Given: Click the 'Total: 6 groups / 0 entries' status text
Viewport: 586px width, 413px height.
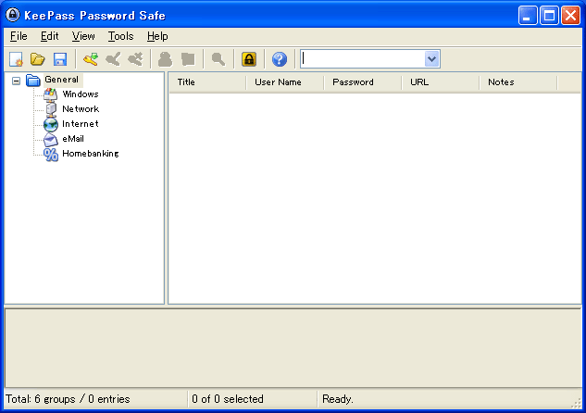Looking at the screenshot, I should pos(68,399).
